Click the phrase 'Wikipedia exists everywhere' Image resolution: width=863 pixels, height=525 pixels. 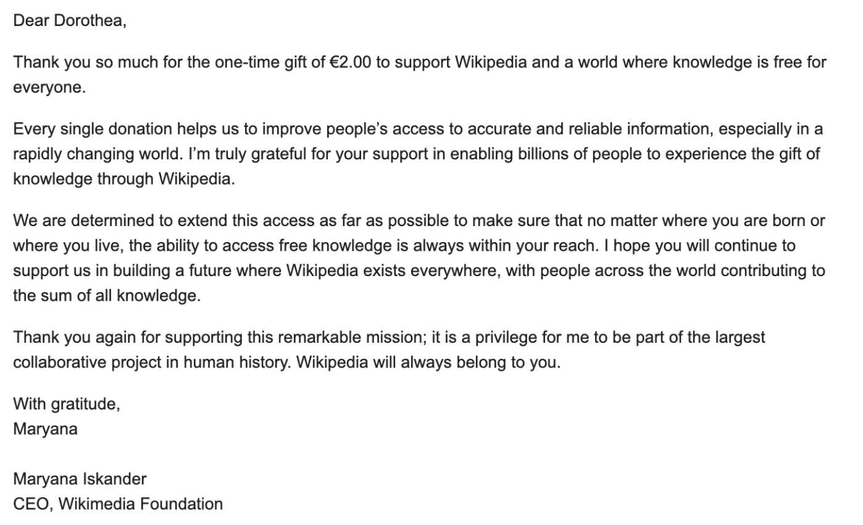point(393,271)
